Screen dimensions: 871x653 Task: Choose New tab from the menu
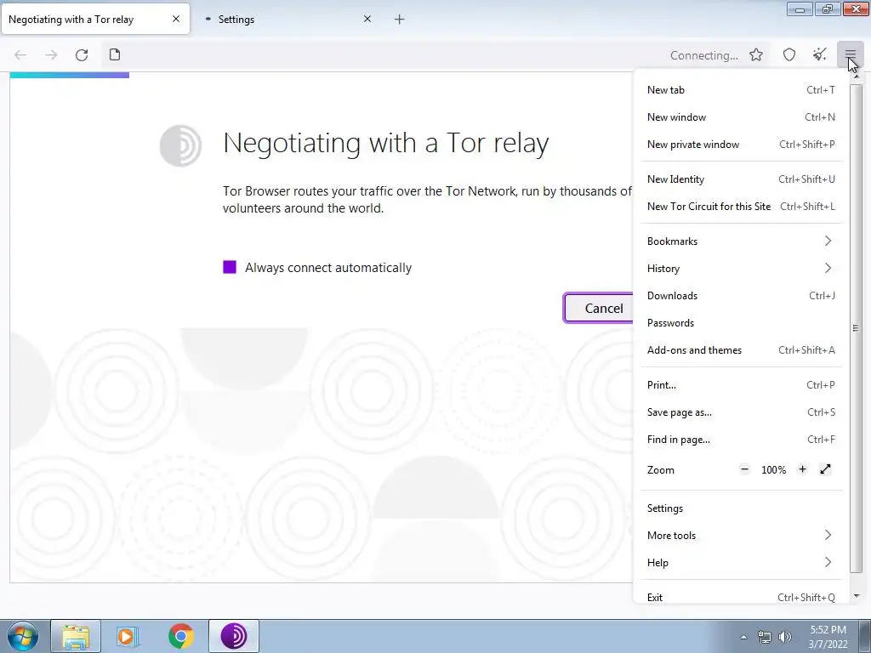741,90
